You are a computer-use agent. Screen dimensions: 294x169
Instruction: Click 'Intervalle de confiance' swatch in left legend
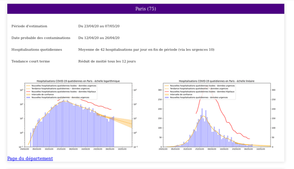pyautogui.click(x=28, y=94)
